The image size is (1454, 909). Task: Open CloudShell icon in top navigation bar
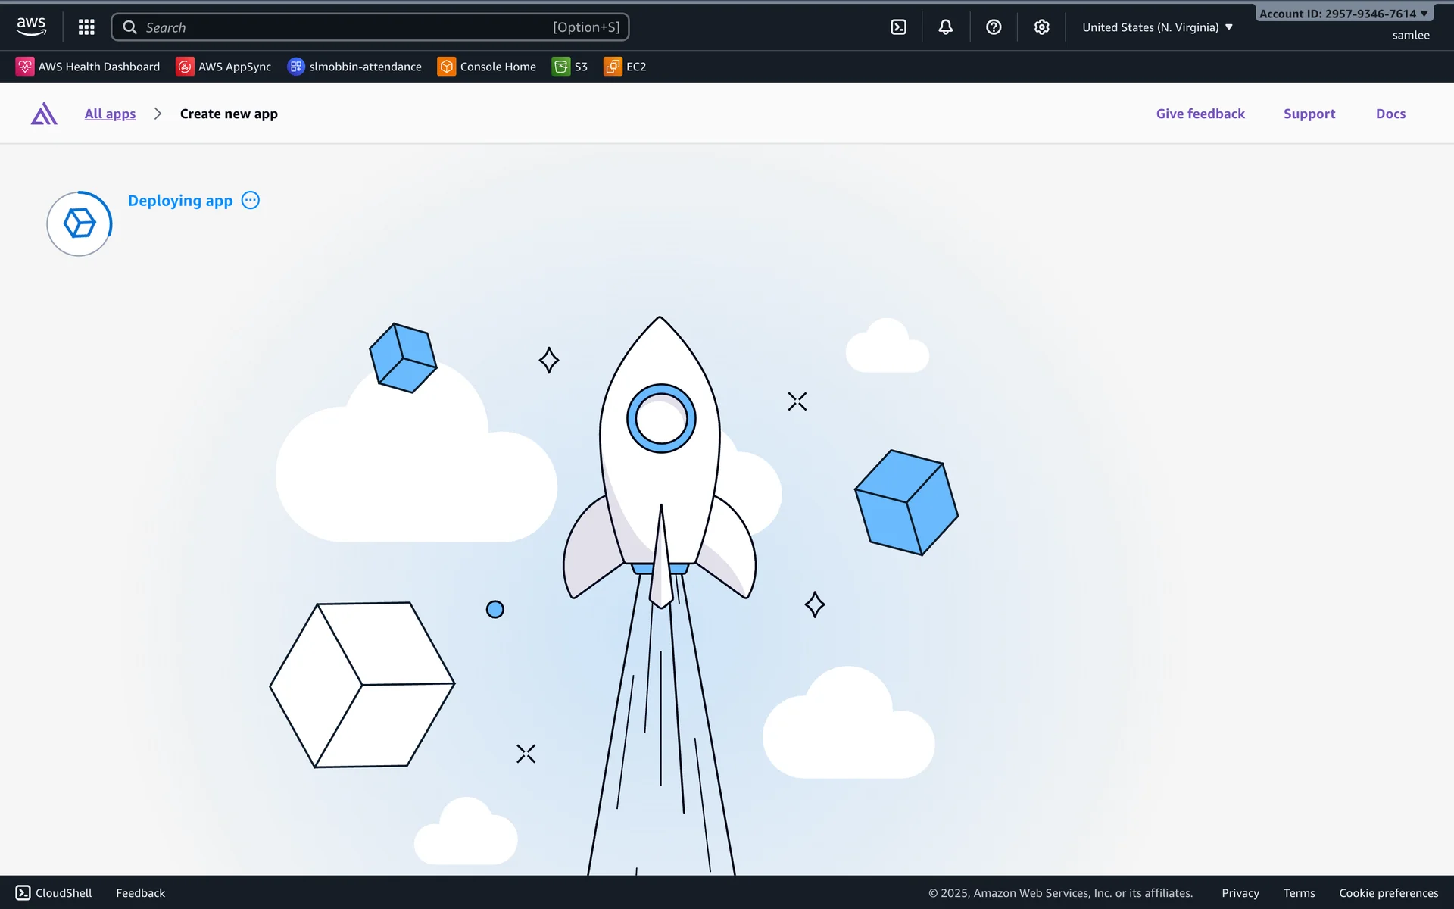[x=898, y=27]
